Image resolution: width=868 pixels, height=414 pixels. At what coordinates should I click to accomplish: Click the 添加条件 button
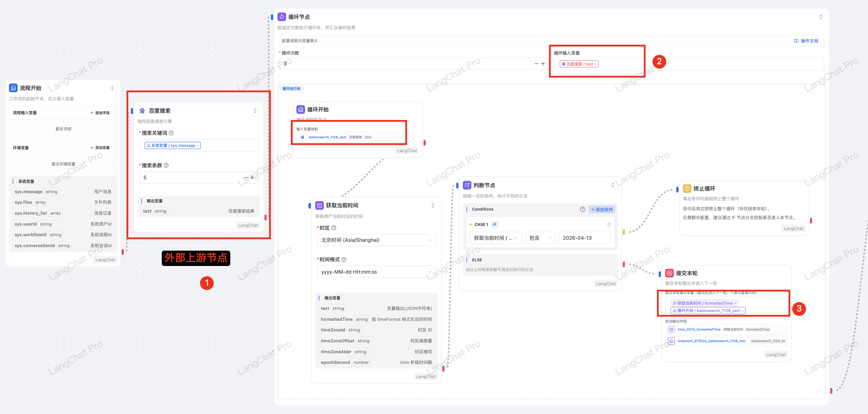coord(602,209)
